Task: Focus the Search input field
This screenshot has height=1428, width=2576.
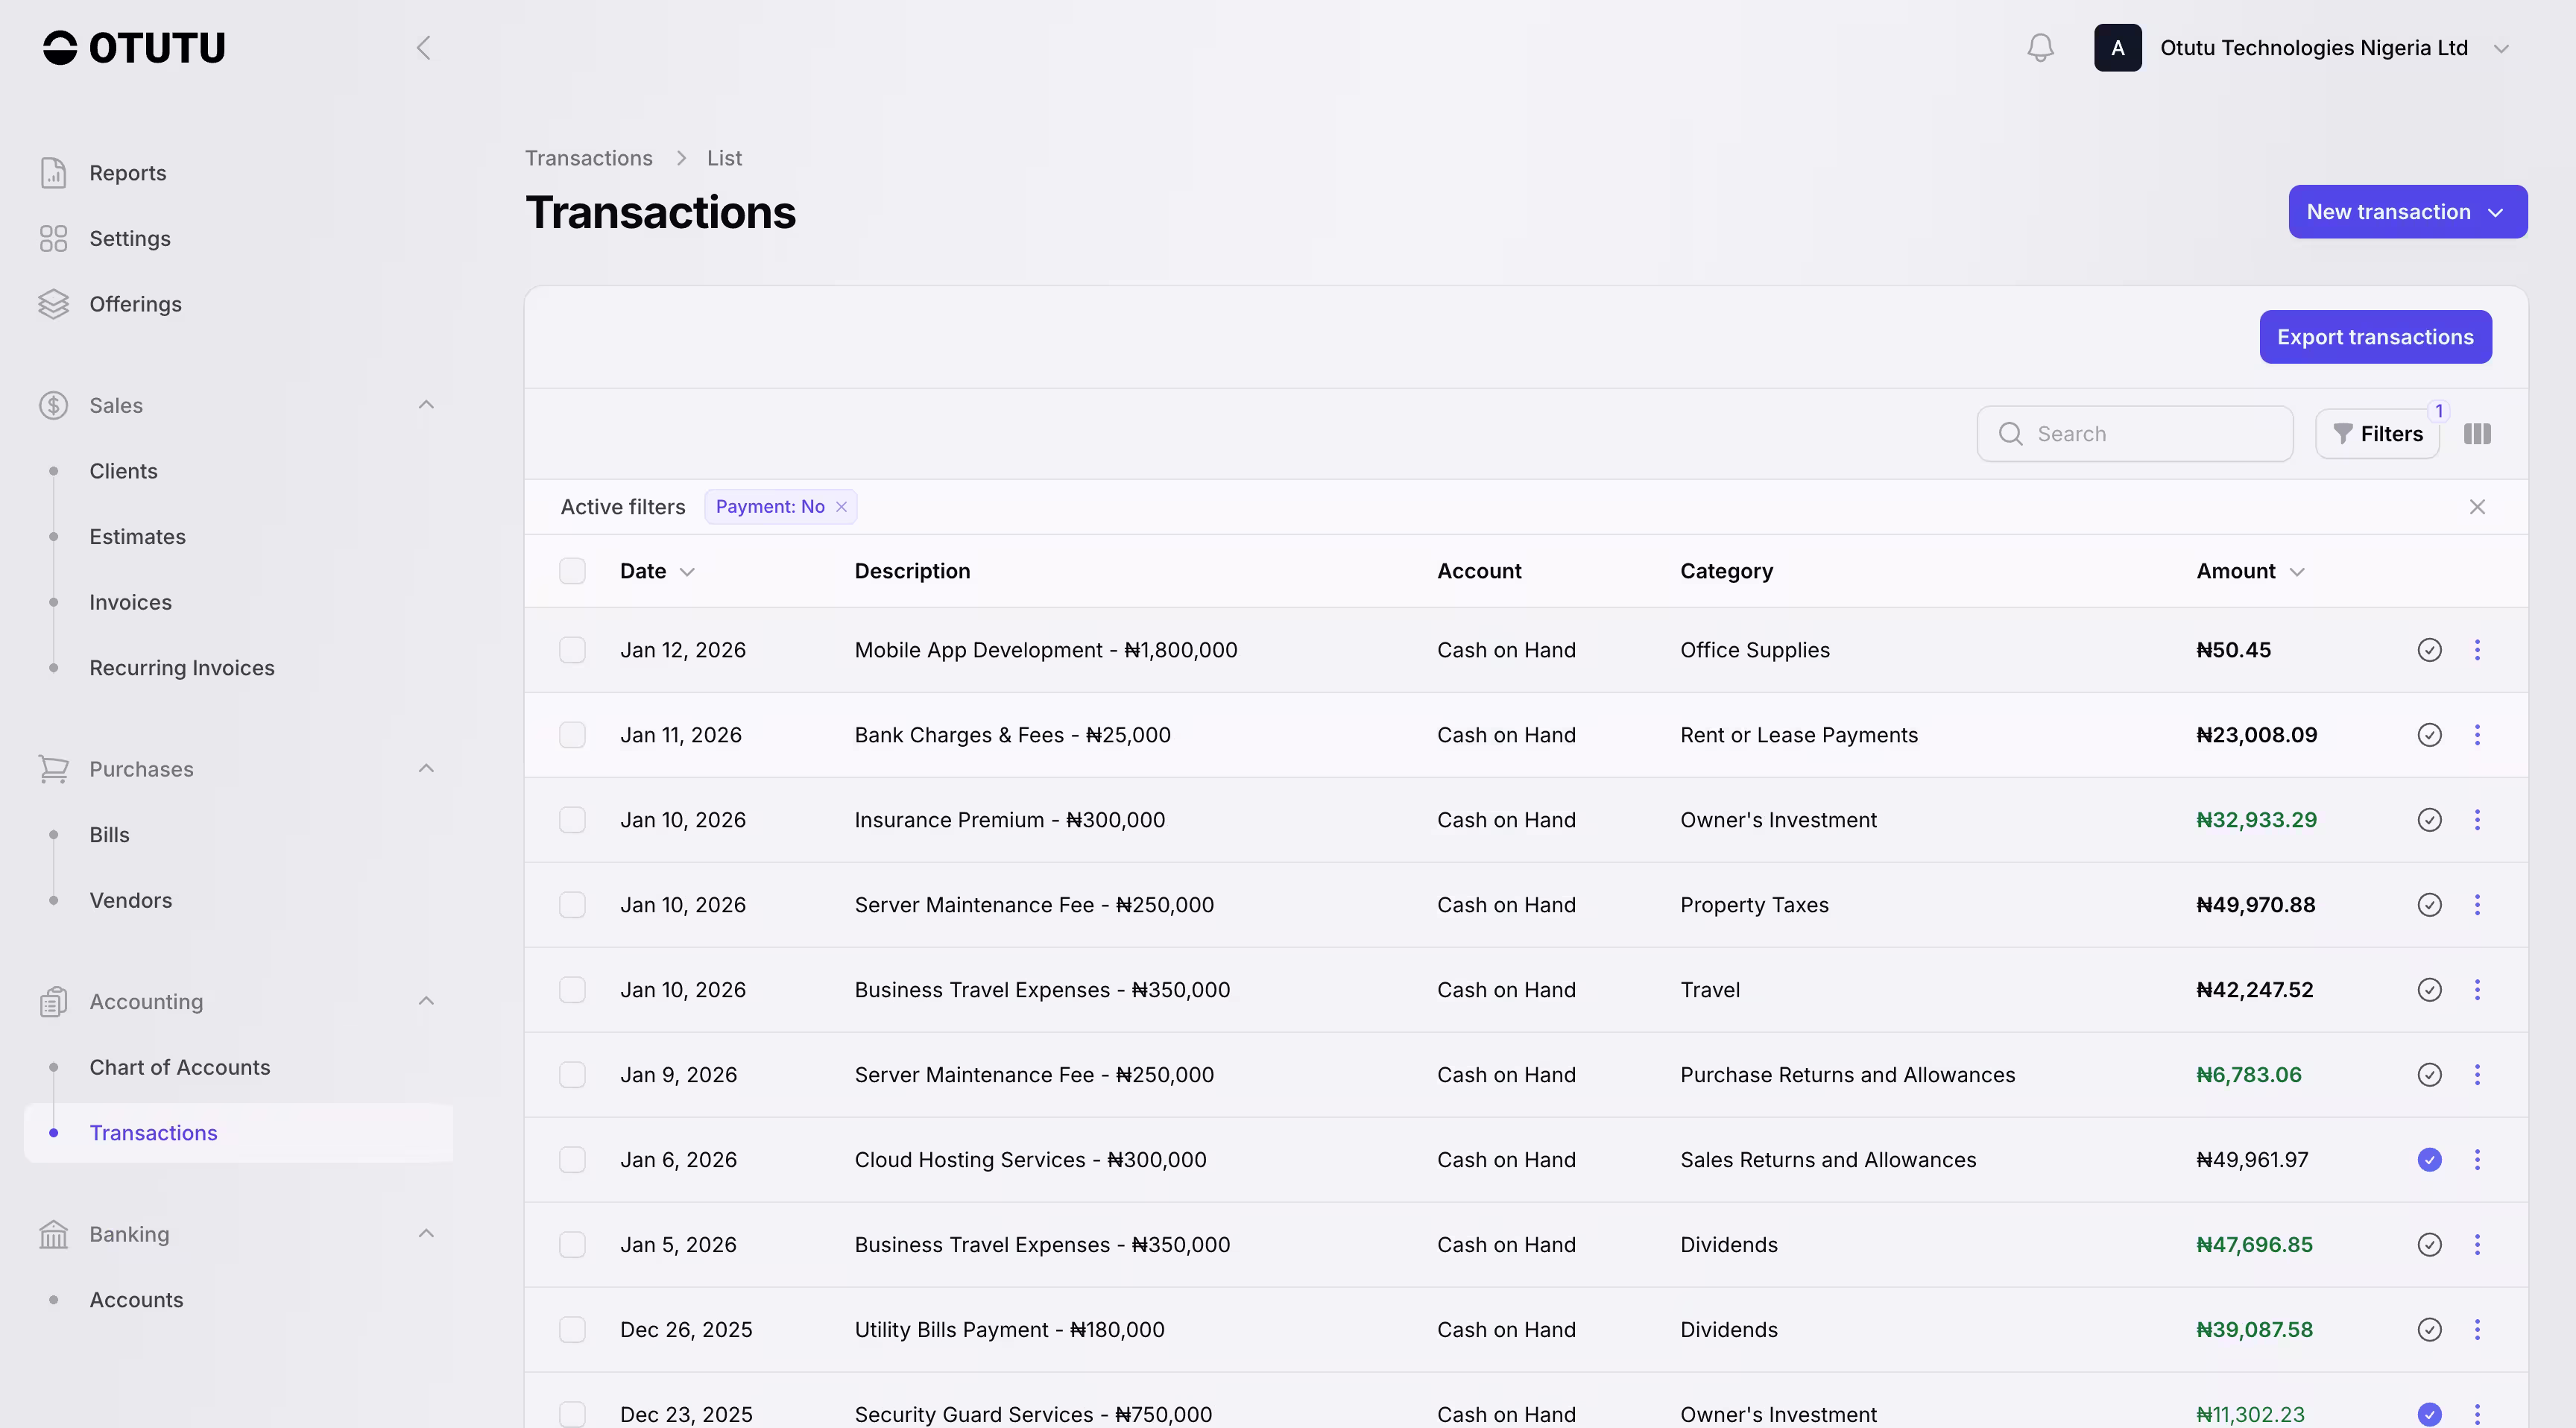Action: pyautogui.click(x=2150, y=434)
